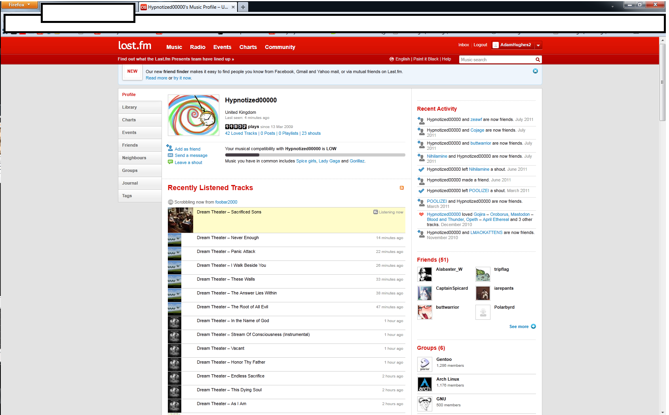The height and width of the screenshot is (415, 669).
Task: Click the Arch Linux group icon
Action: [424, 384]
